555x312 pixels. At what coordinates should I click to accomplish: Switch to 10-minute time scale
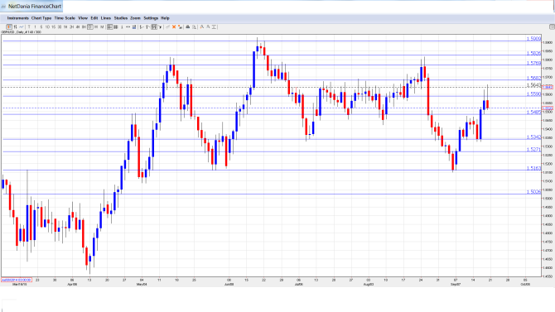47,26
